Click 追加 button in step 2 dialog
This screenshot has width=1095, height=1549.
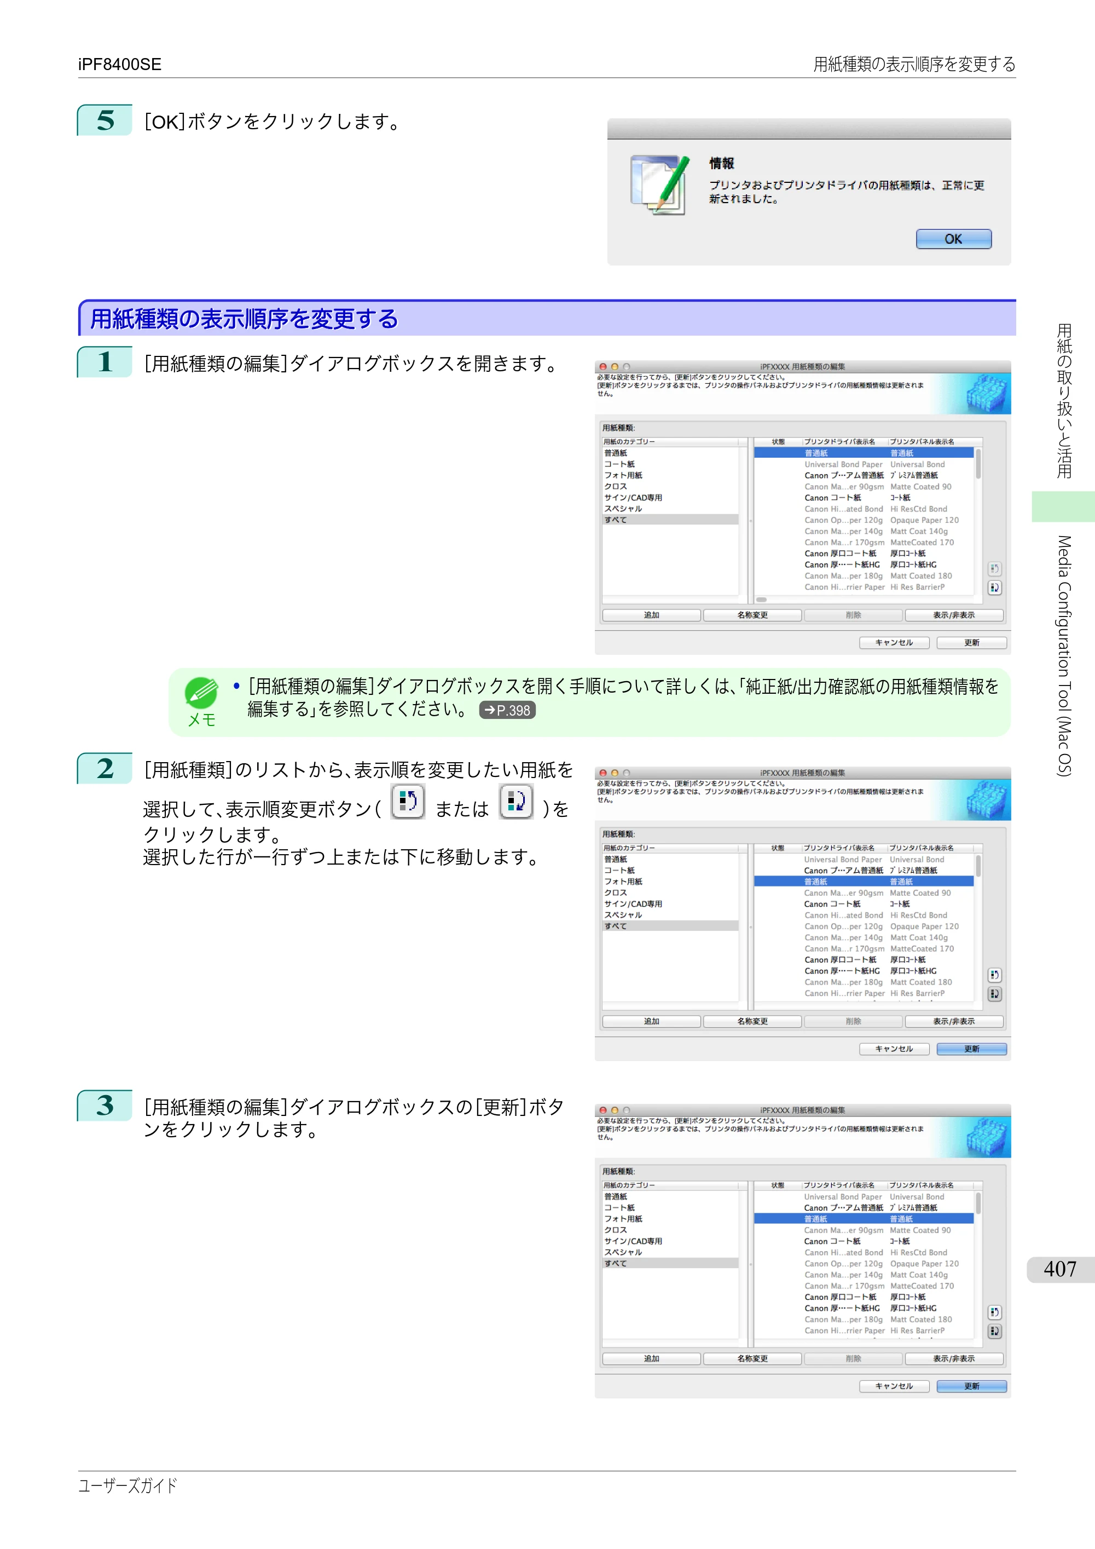[651, 1021]
